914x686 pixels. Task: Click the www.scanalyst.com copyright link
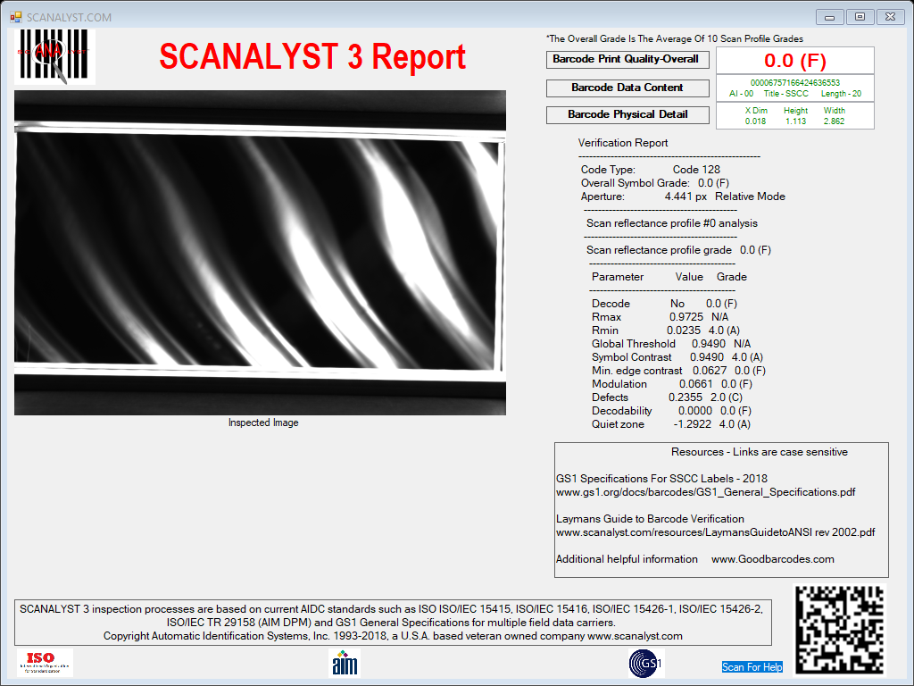click(635, 636)
